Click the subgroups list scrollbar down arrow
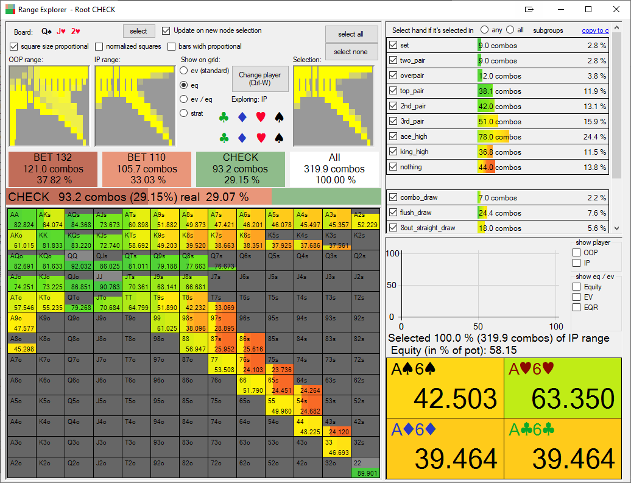Image resolution: width=631 pixels, height=483 pixels. click(x=616, y=228)
